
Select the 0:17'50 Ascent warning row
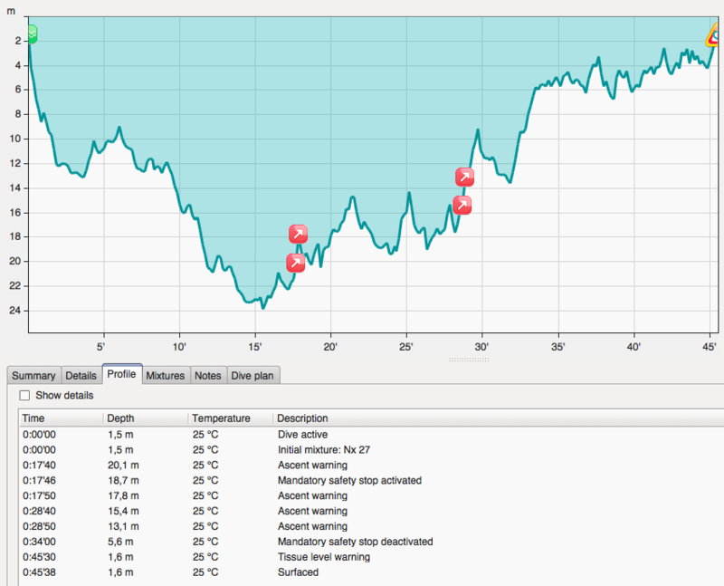[371, 495]
